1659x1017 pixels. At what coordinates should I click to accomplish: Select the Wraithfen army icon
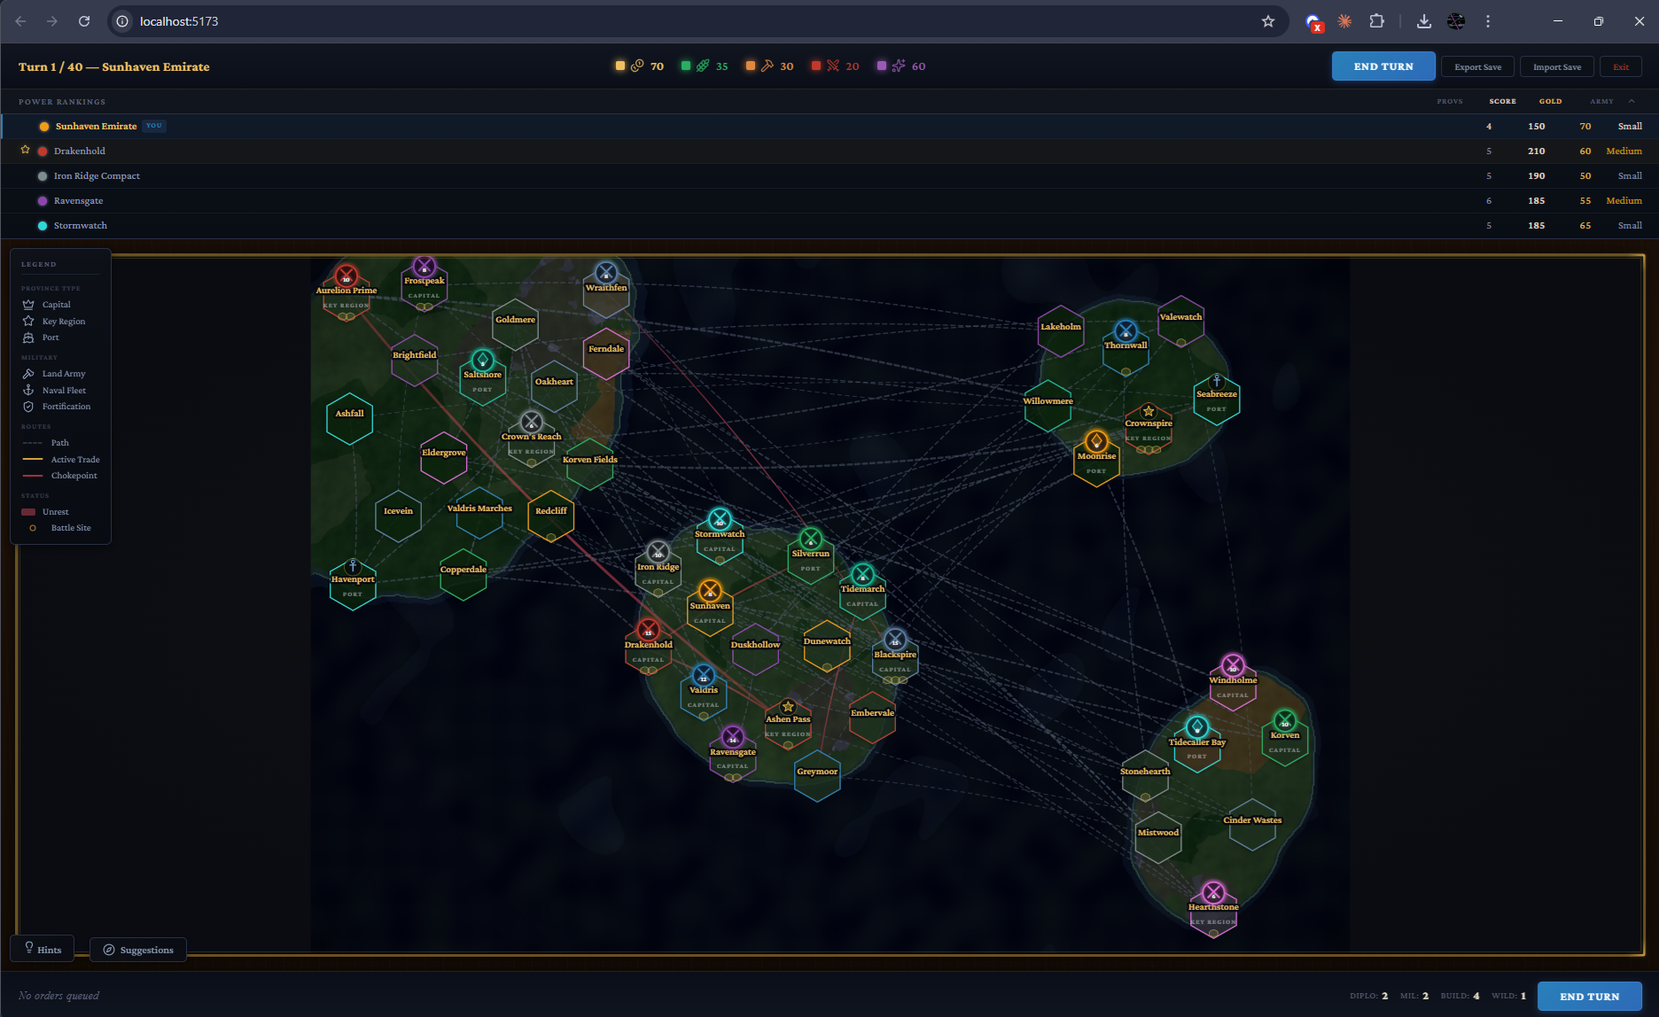(x=606, y=273)
